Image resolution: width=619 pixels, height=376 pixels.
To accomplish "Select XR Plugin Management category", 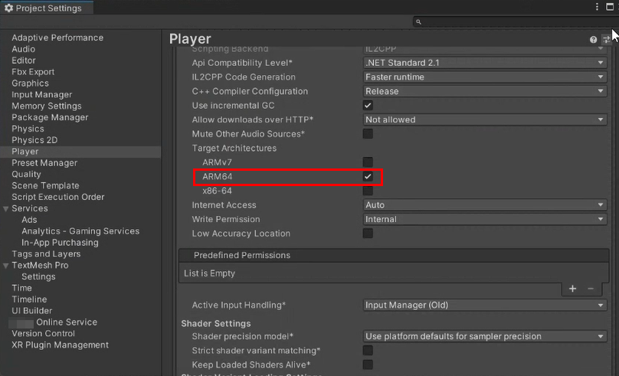I will pyautogui.click(x=60, y=345).
